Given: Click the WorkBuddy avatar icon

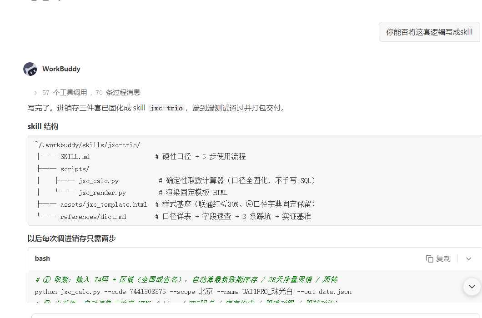Looking at the screenshot, I should (30, 69).
